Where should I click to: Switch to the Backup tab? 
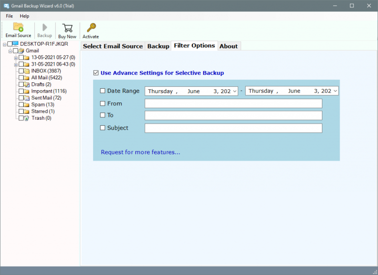158,46
